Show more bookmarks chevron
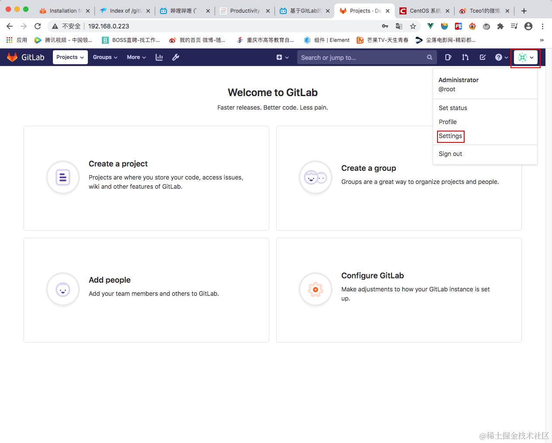The width and height of the screenshot is (552, 443). point(542,40)
